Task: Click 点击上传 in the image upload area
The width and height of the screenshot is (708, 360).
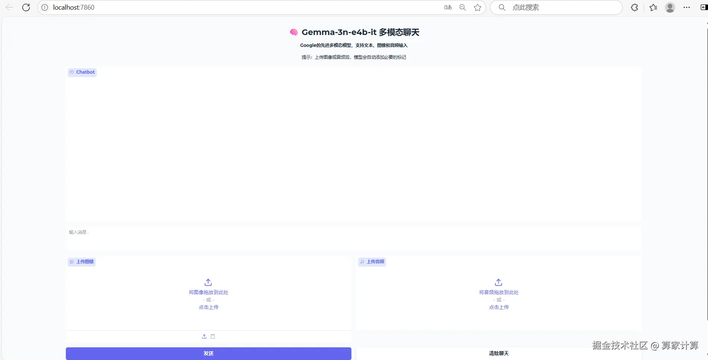Action: point(208,307)
